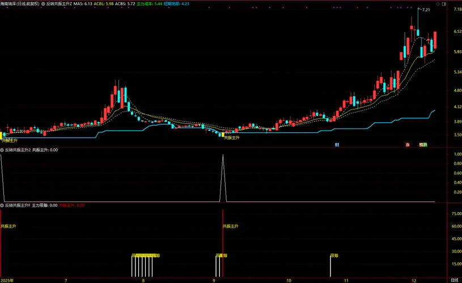Open settings for the 反转共振主升Z indicator
Image resolution: width=462 pixels, height=283 pixels.
(x=43, y=4)
